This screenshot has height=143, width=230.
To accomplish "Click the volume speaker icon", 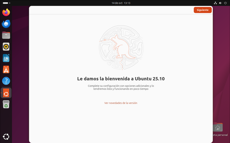I will tap(220, 3).
